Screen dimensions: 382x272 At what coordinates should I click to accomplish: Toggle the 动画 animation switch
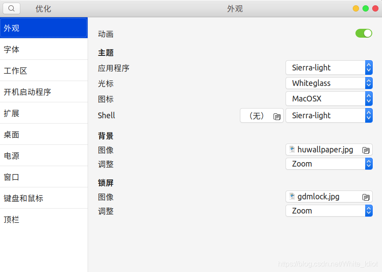tap(364, 33)
